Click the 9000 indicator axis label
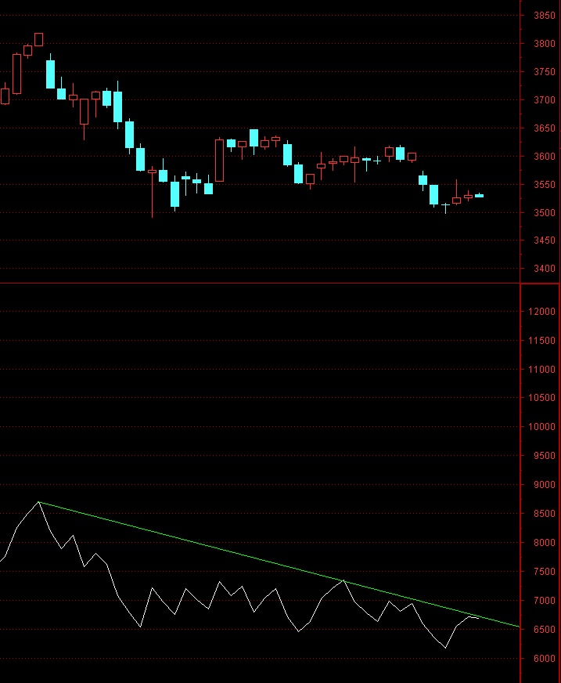 tap(545, 485)
